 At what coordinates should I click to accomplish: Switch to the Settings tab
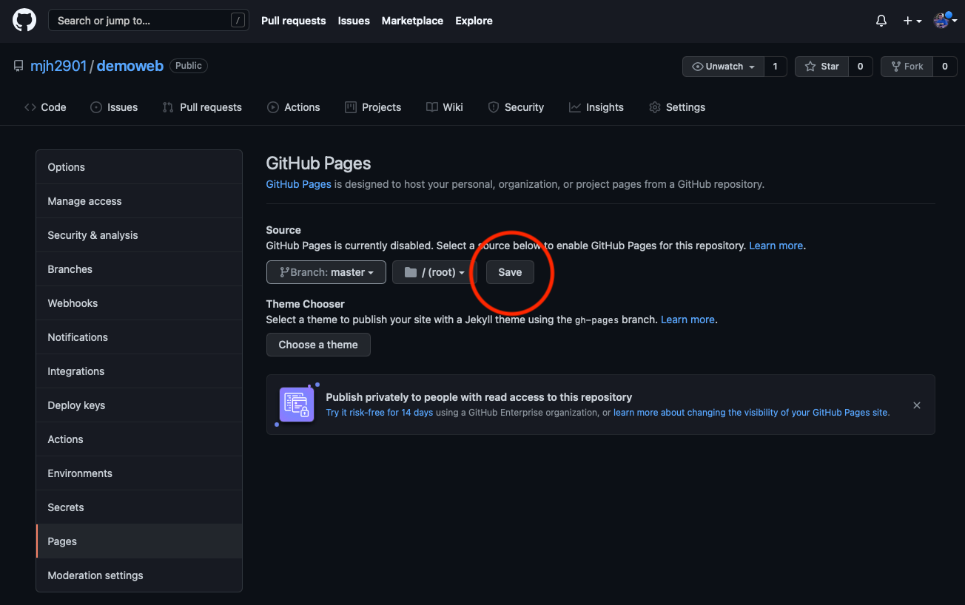(x=677, y=107)
